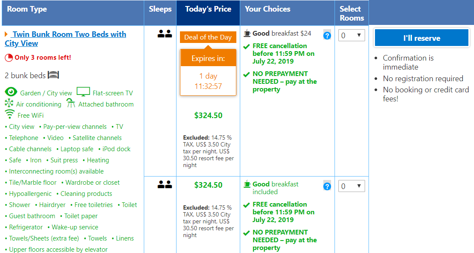Click the bunk bed icon
The width and height of the screenshot is (474, 253).
pos(53,75)
